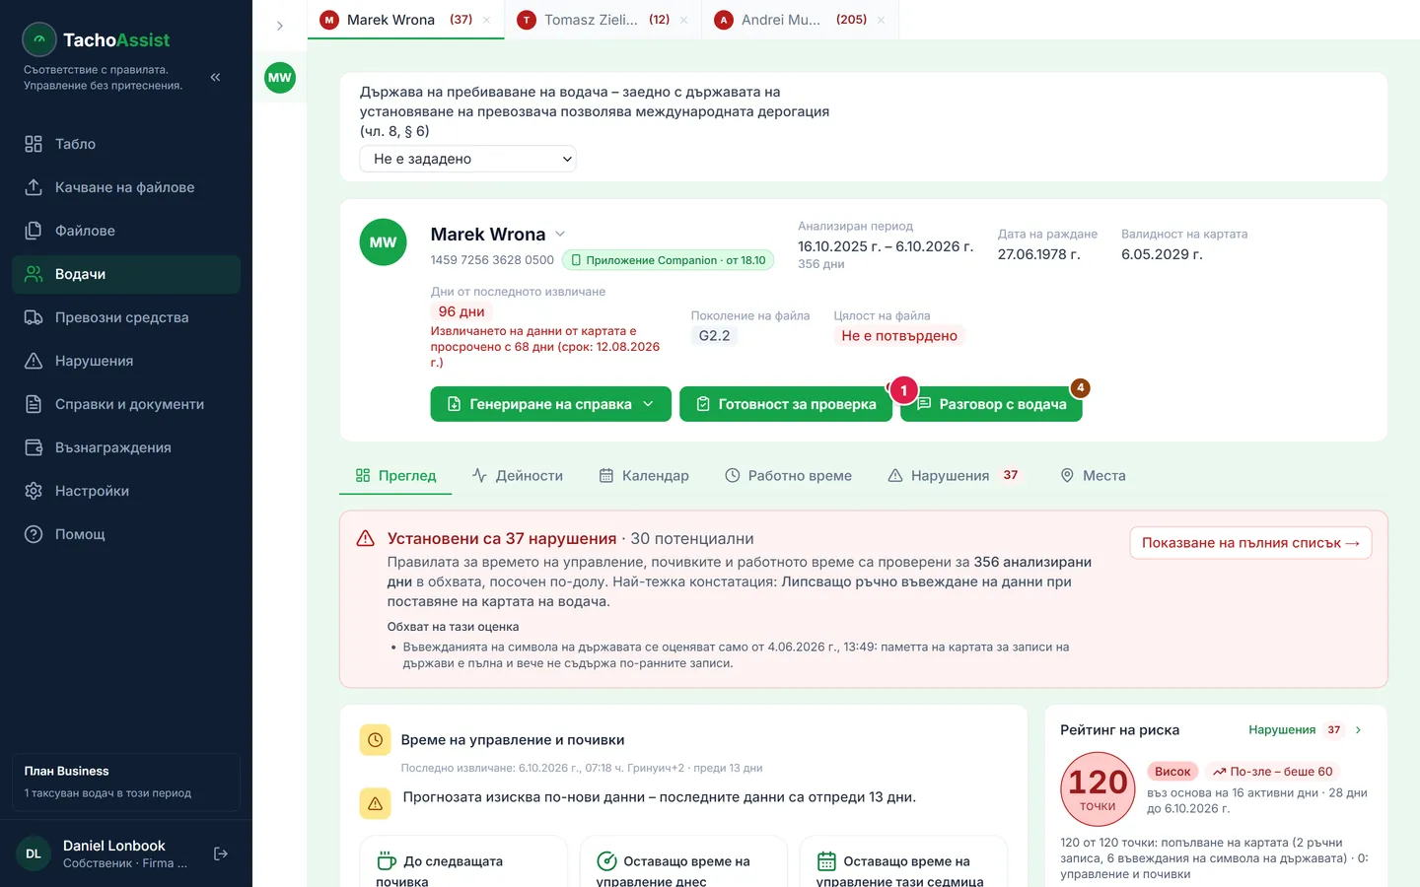1420x887 pixels.
Task: Click the План Business plan card
Action: pyautogui.click(x=126, y=783)
